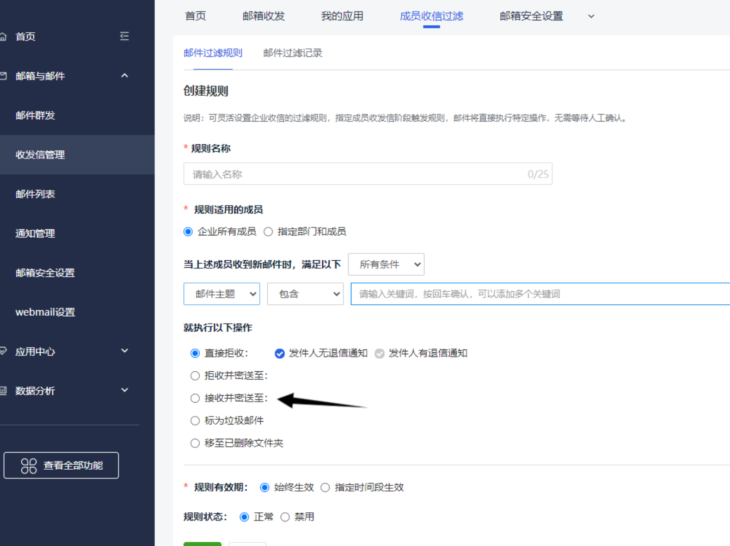Open 邮件列表 in the sidebar
Viewport: 730px width, 546px height.
tap(35, 194)
